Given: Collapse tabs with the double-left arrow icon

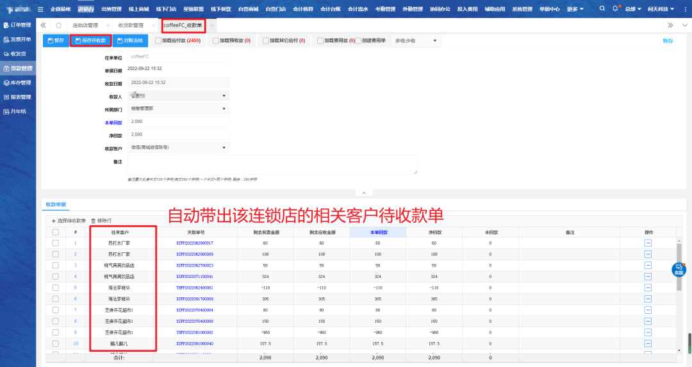Looking at the screenshot, I should click(x=43, y=25).
